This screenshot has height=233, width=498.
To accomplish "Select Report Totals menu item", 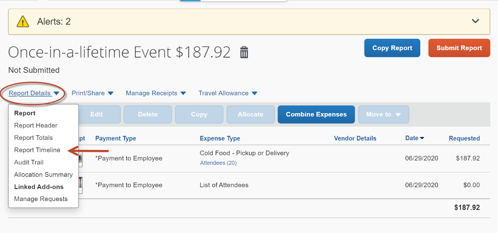I will (33, 138).
